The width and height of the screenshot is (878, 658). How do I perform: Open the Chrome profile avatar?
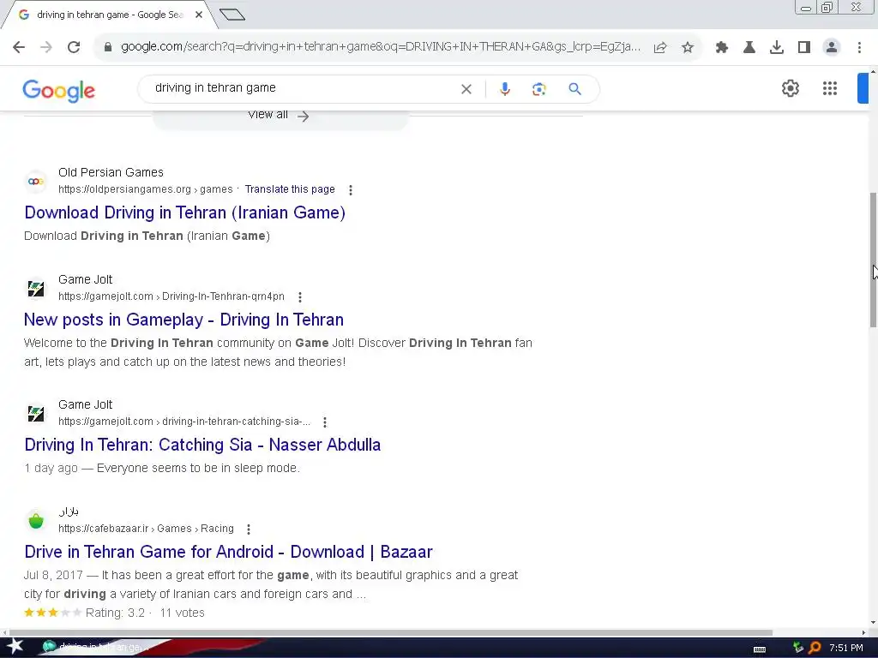tap(832, 48)
